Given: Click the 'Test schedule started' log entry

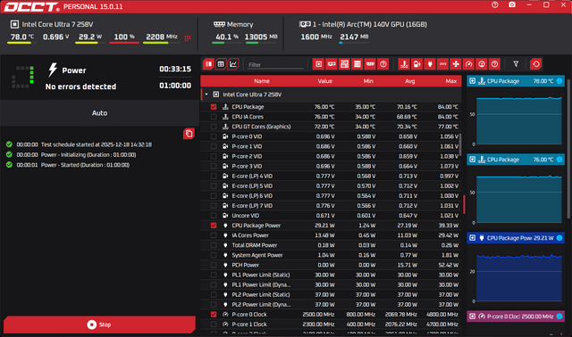Looking at the screenshot, I should click(x=97, y=144).
